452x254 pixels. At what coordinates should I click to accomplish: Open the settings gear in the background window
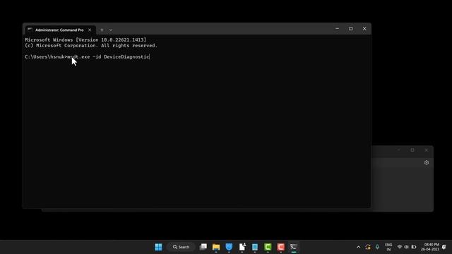coord(427,162)
